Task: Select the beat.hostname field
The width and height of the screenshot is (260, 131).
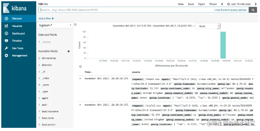Action: coord(50,111)
